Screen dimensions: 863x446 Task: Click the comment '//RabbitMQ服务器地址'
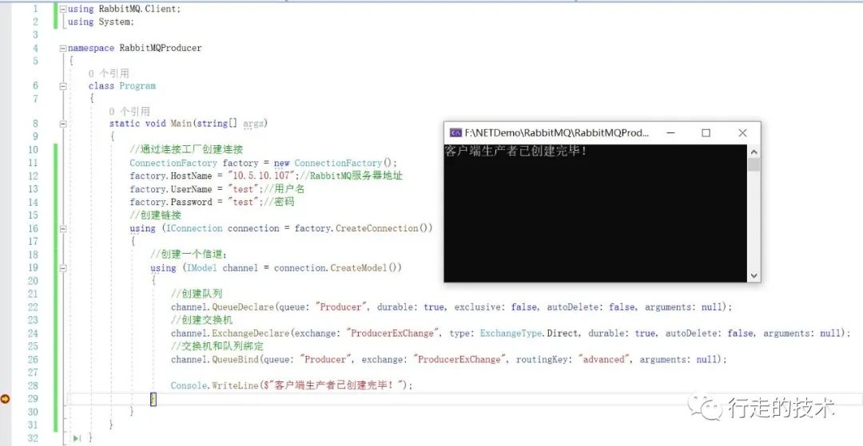pyautogui.click(x=352, y=176)
